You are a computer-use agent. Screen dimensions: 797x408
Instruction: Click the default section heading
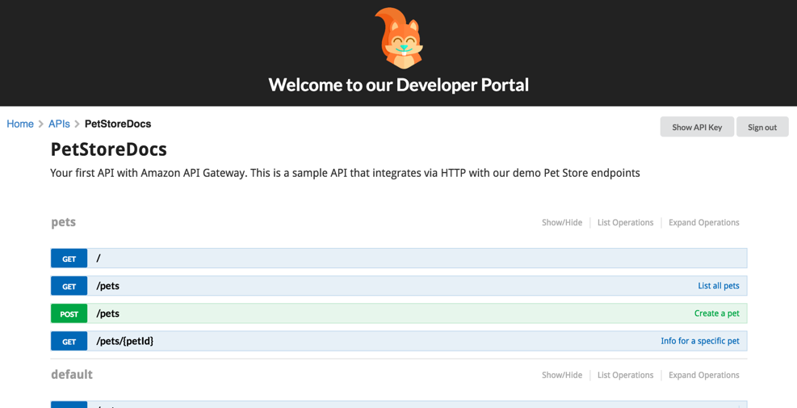(x=72, y=374)
